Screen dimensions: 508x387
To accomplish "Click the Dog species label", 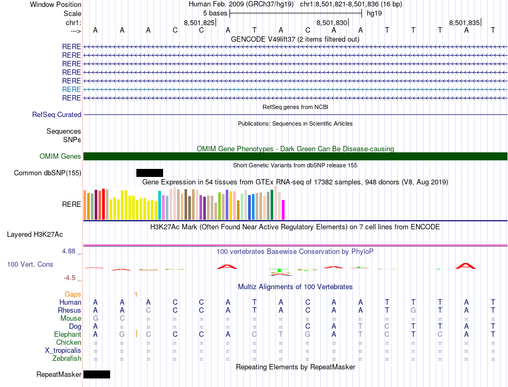I will [x=75, y=327].
